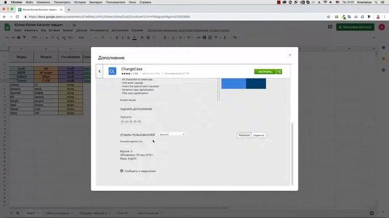389x218 pixels.
Task: Click the filter icon in toolbar
Action: (x=216, y=38)
